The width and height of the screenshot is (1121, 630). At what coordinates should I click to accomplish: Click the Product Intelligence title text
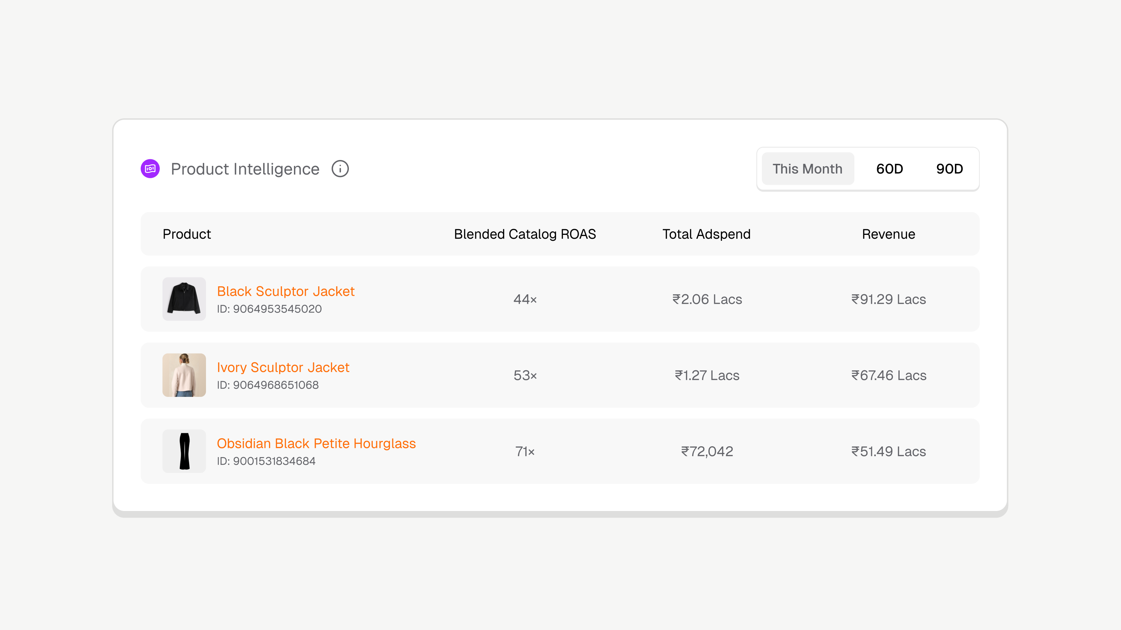click(x=245, y=169)
